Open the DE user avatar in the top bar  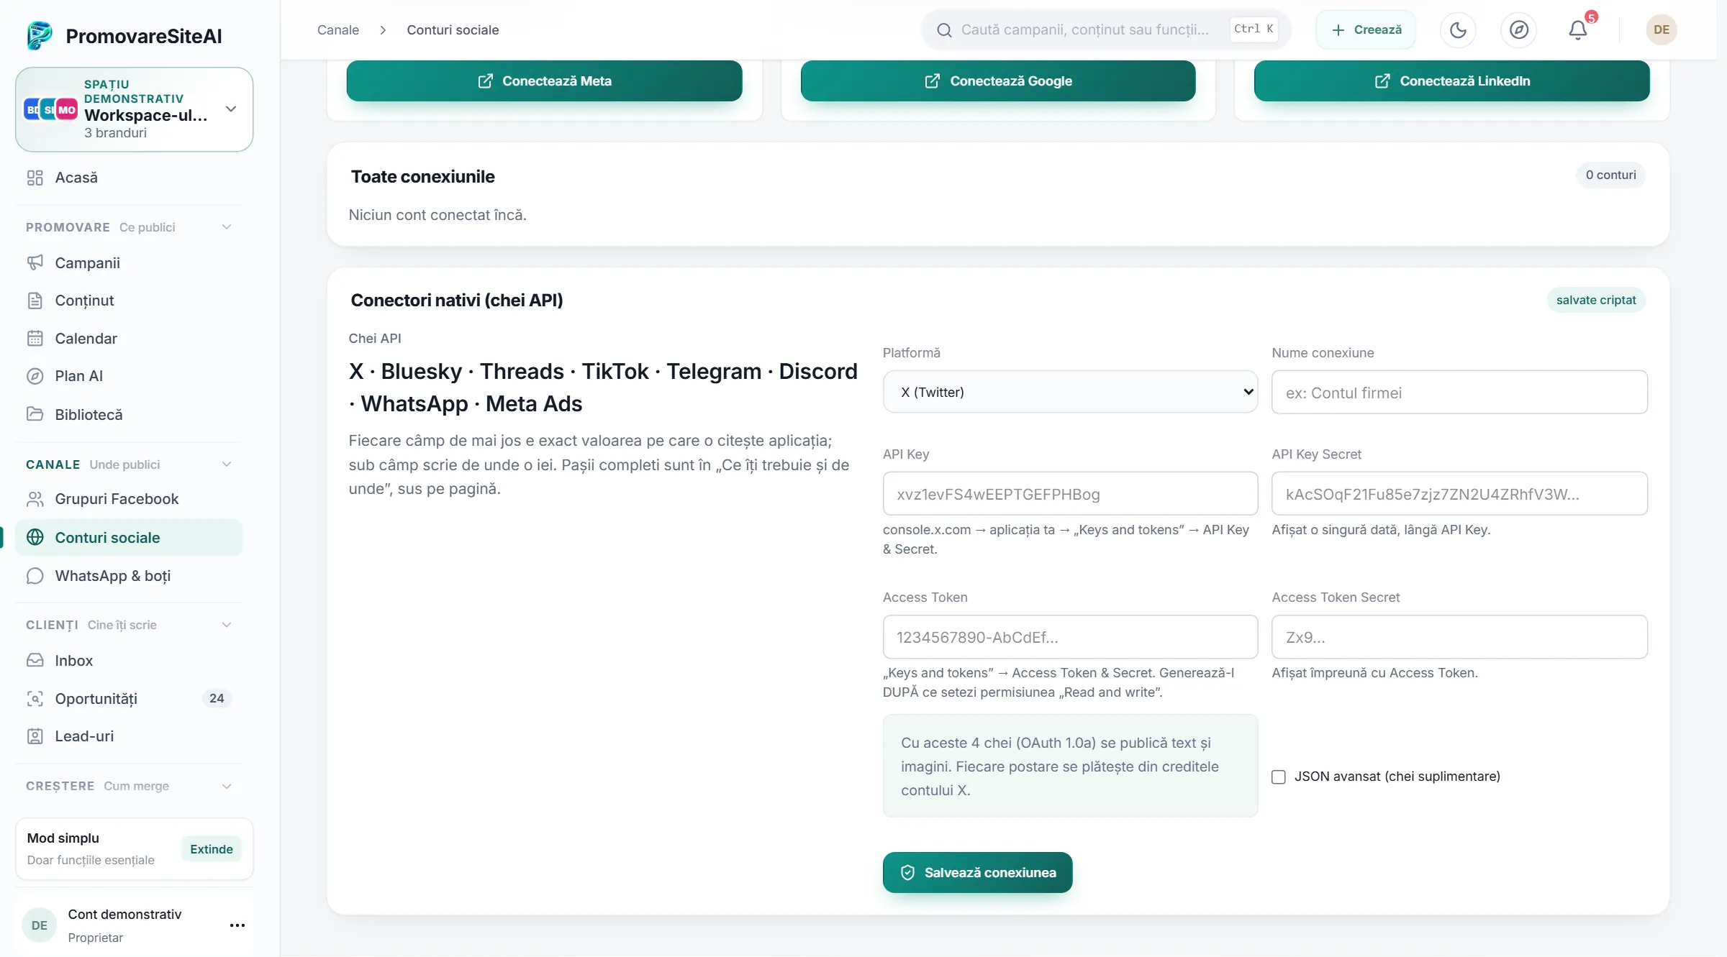[x=1661, y=29]
